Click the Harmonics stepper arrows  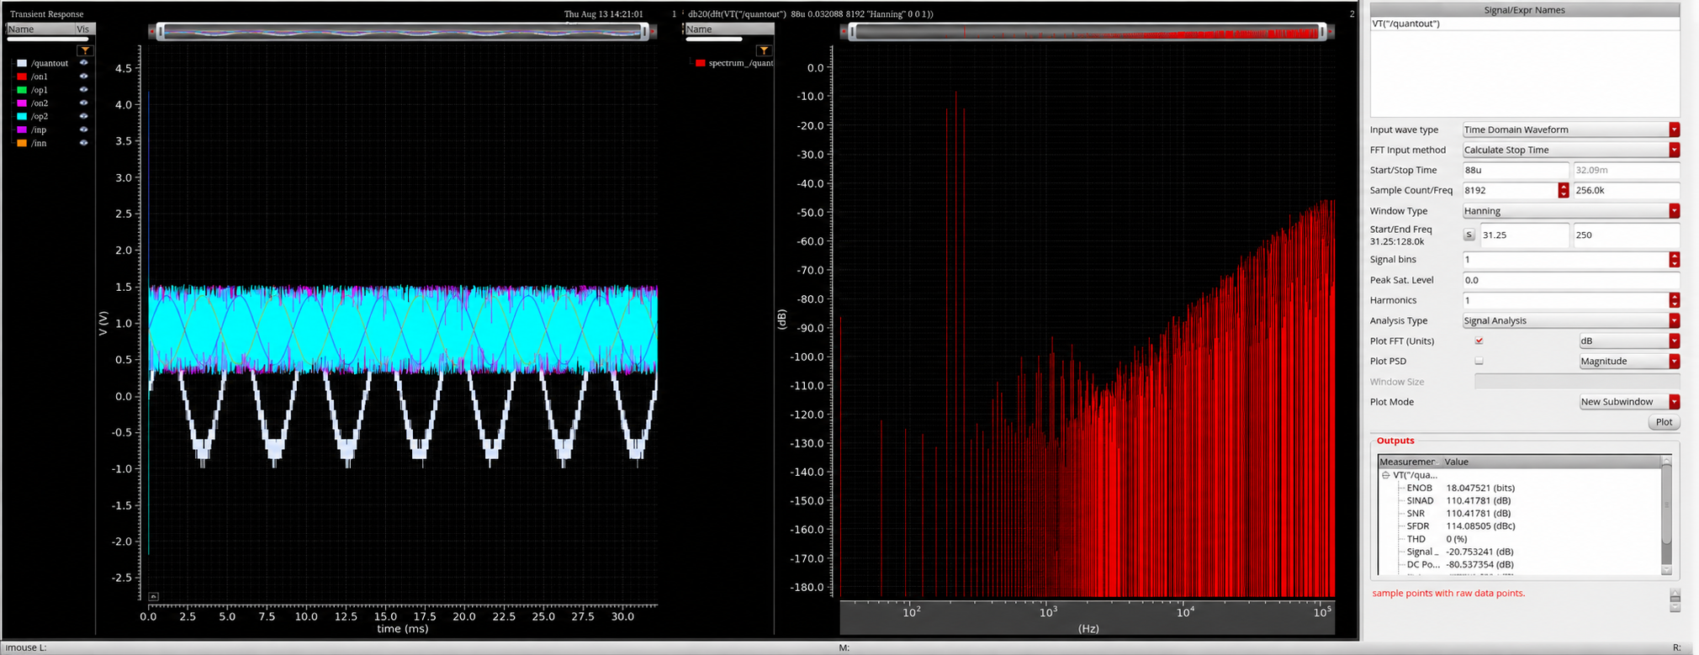(1675, 300)
